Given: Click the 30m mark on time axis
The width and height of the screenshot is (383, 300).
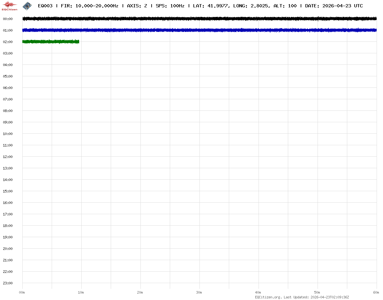Looking at the screenshot, I should (x=199, y=292).
